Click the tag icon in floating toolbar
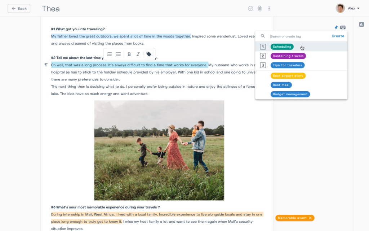369x231 pixels. coord(149,54)
